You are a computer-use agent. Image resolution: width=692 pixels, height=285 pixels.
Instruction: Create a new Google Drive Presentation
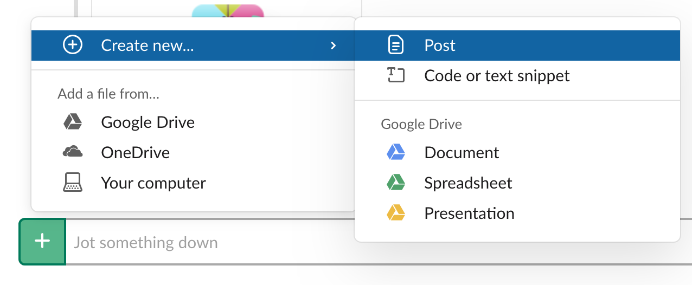click(469, 213)
